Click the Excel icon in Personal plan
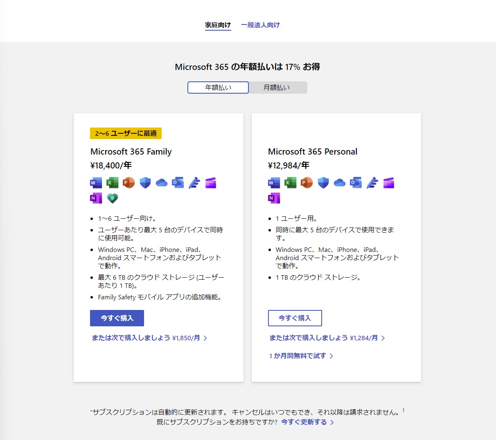 [291, 183]
